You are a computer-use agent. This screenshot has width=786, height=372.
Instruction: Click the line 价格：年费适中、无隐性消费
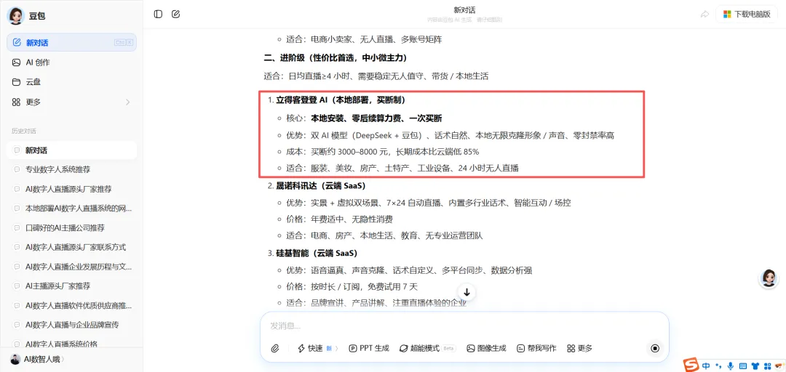pyautogui.click(x=339, y=219)
